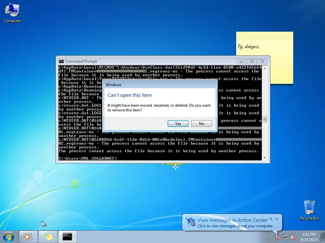
Task: Select the Command Prompt taskbar button
Action: (67, 237)
